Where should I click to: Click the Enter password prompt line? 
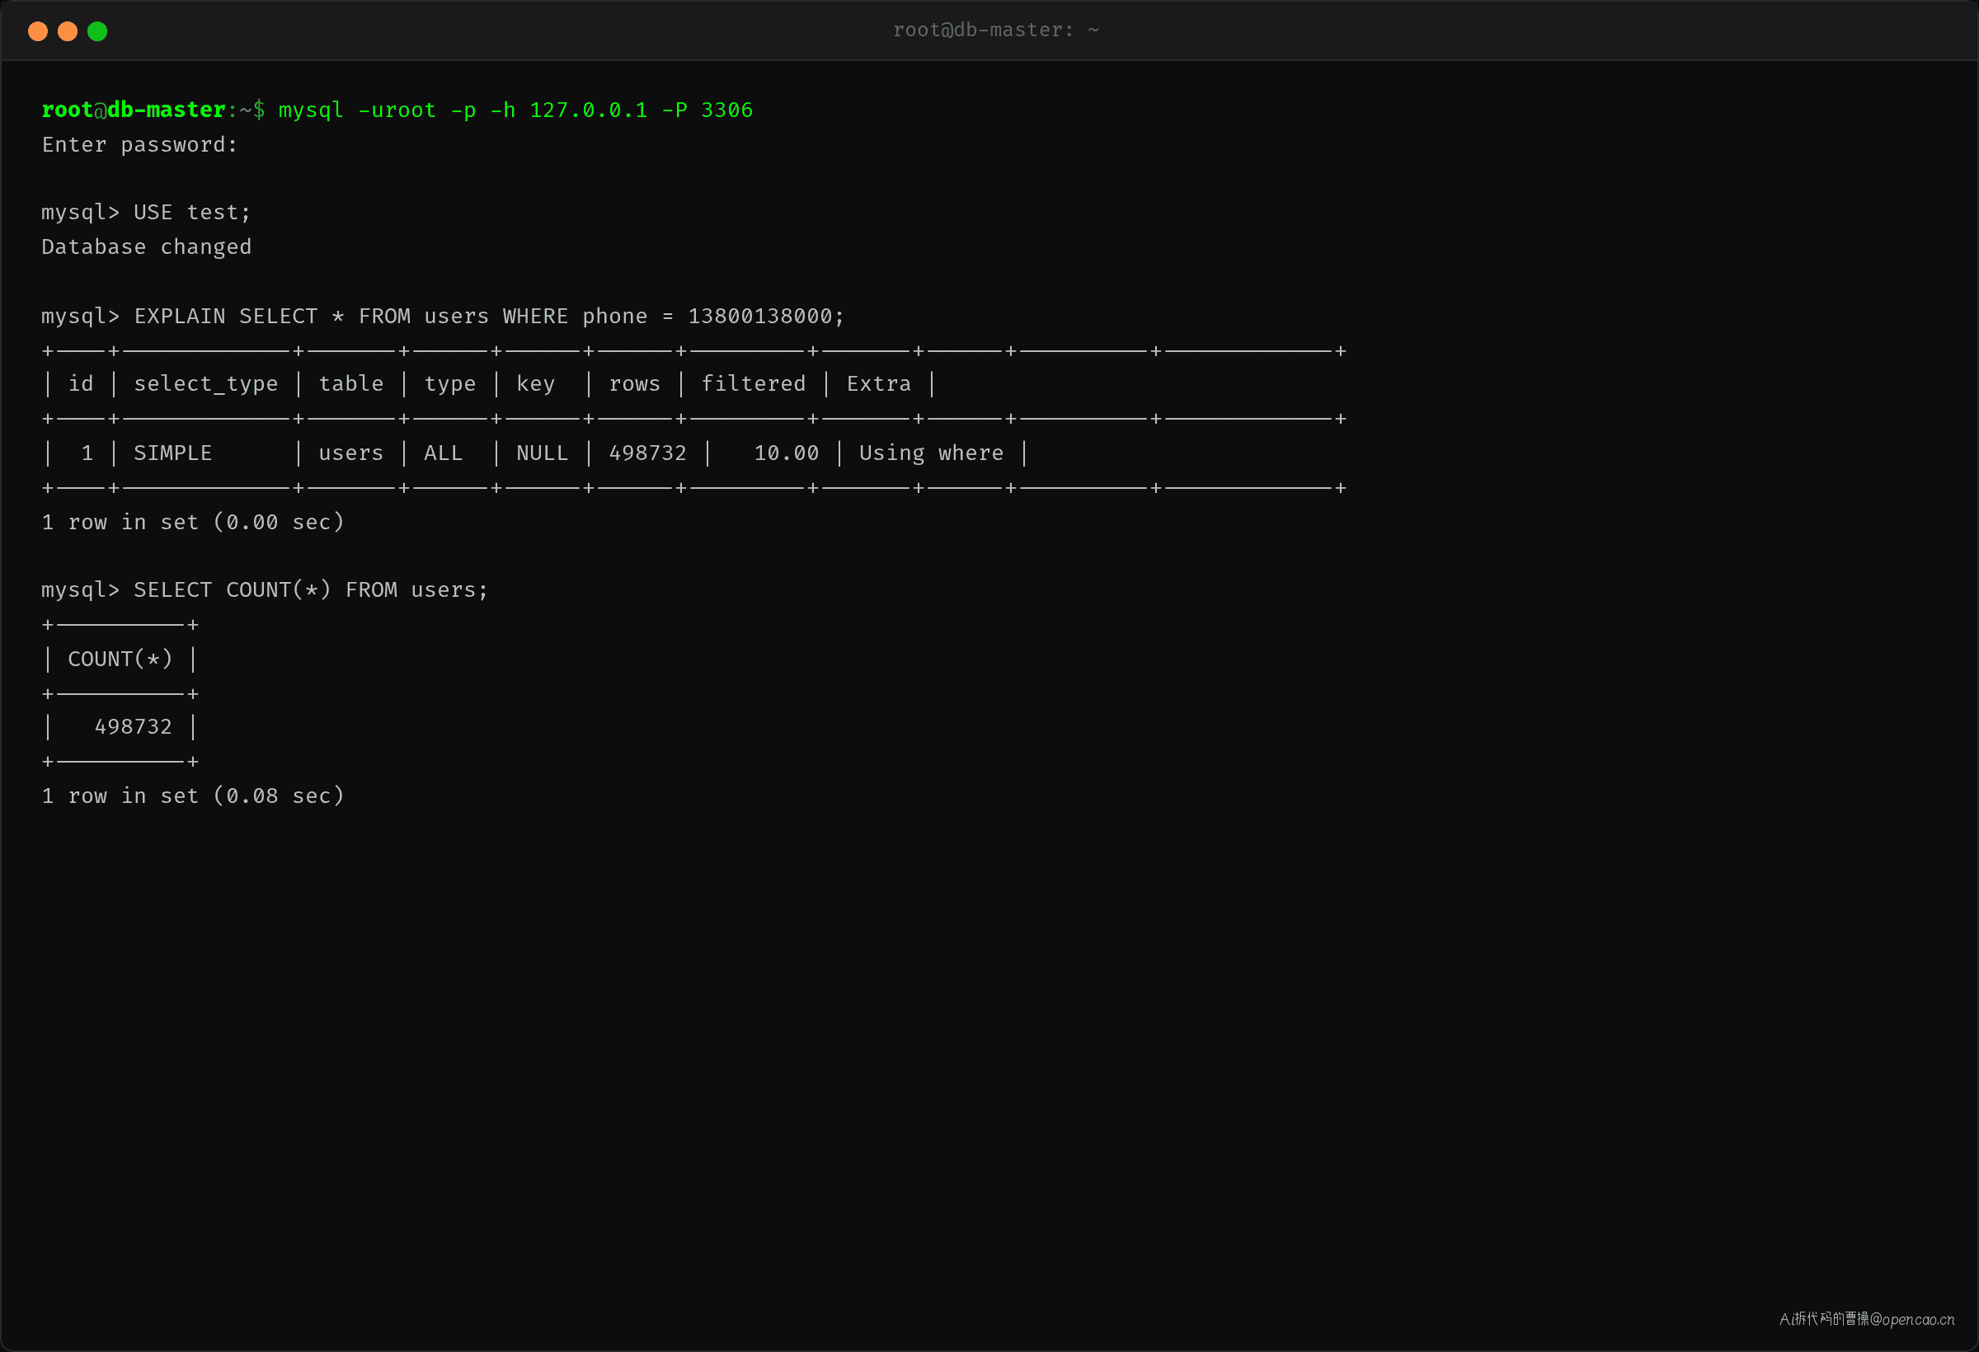coord(139,145)
